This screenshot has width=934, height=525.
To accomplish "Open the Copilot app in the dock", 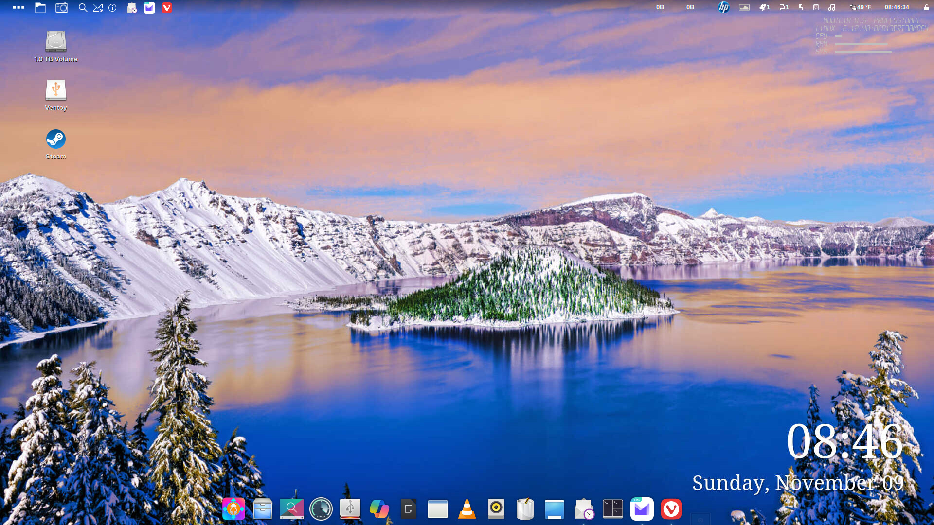I will coord(379,509).
